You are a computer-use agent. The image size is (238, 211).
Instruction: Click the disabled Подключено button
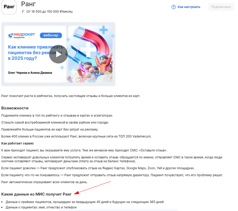coord(221,7)
